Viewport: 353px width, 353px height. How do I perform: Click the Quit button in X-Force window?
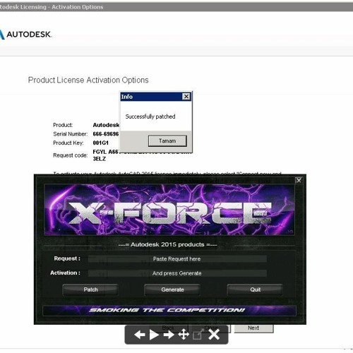(x=255, y=289)
